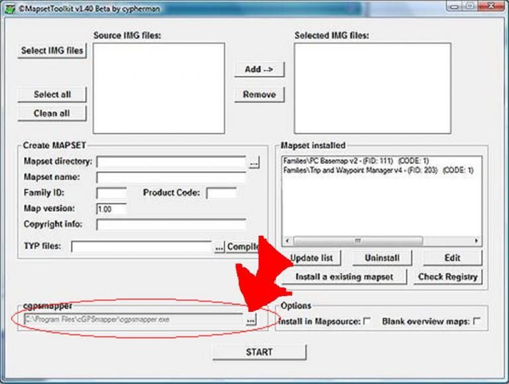This screenshot has width=509, height=384.
Task: Browse for TYP files
Action: (x=219, y=247)
